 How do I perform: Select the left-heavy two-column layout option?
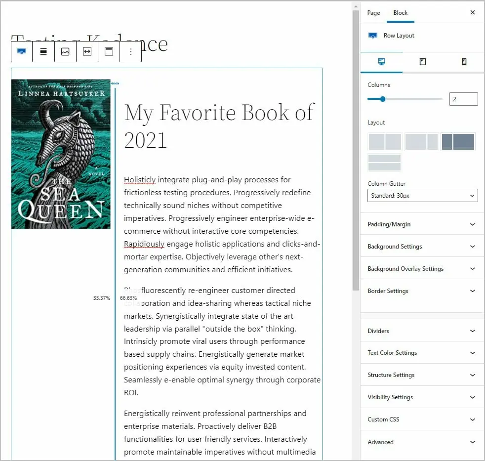point(421,142)
